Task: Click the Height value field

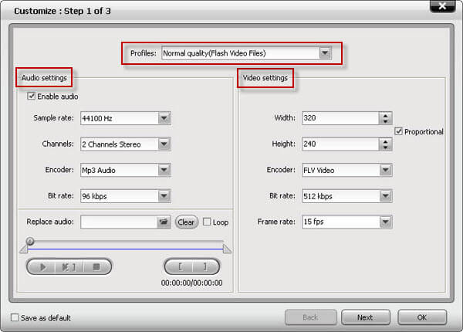Action: click(x=340, y=144)
